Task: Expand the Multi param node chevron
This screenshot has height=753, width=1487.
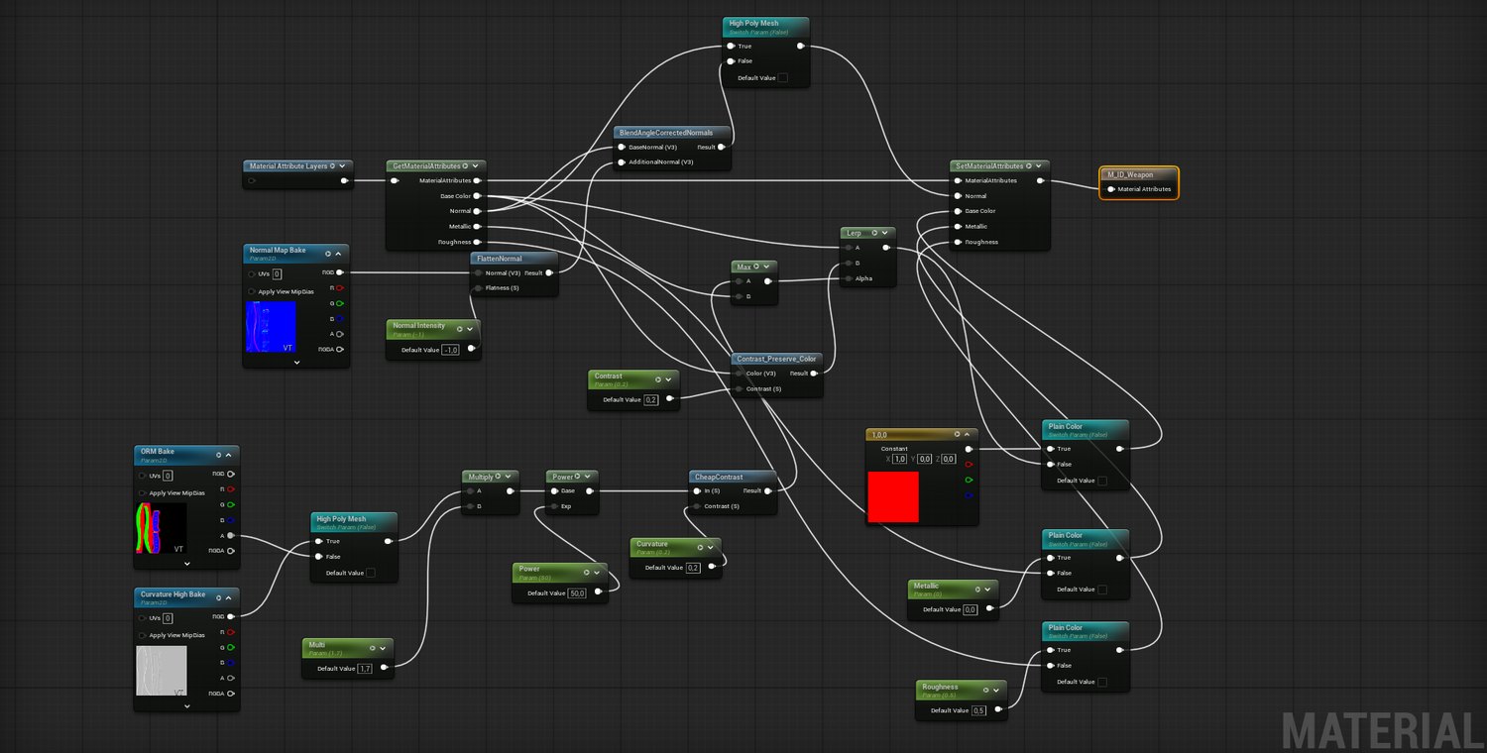Action: (x=383, y=648)
